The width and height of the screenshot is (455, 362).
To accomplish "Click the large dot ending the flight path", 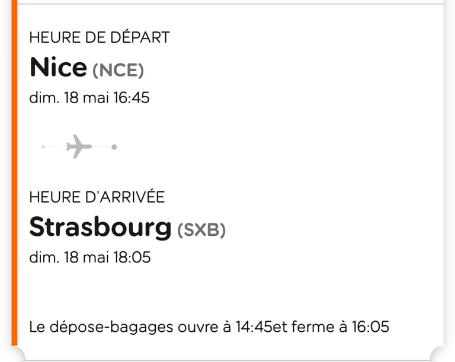I will tap(114, 147).
